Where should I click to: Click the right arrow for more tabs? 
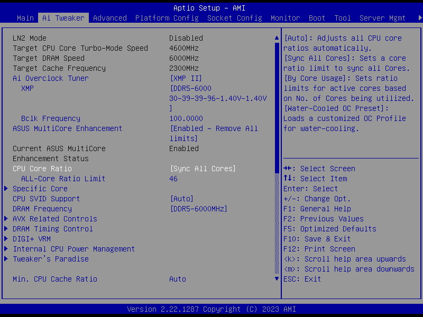pos(420,18)
